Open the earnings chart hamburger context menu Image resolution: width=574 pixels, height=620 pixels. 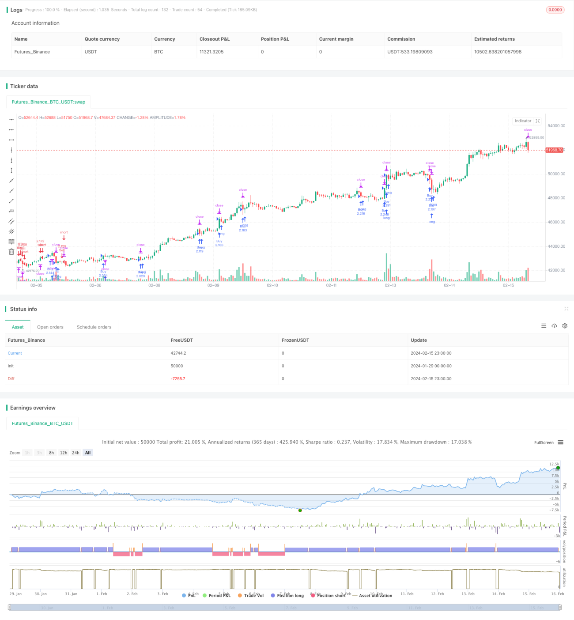tap(560, 442)
